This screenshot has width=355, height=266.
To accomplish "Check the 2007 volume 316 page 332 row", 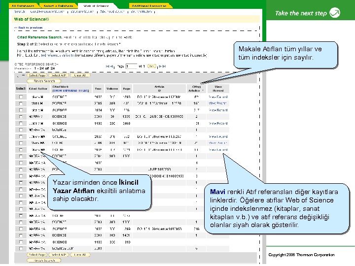I will [21, 136].
